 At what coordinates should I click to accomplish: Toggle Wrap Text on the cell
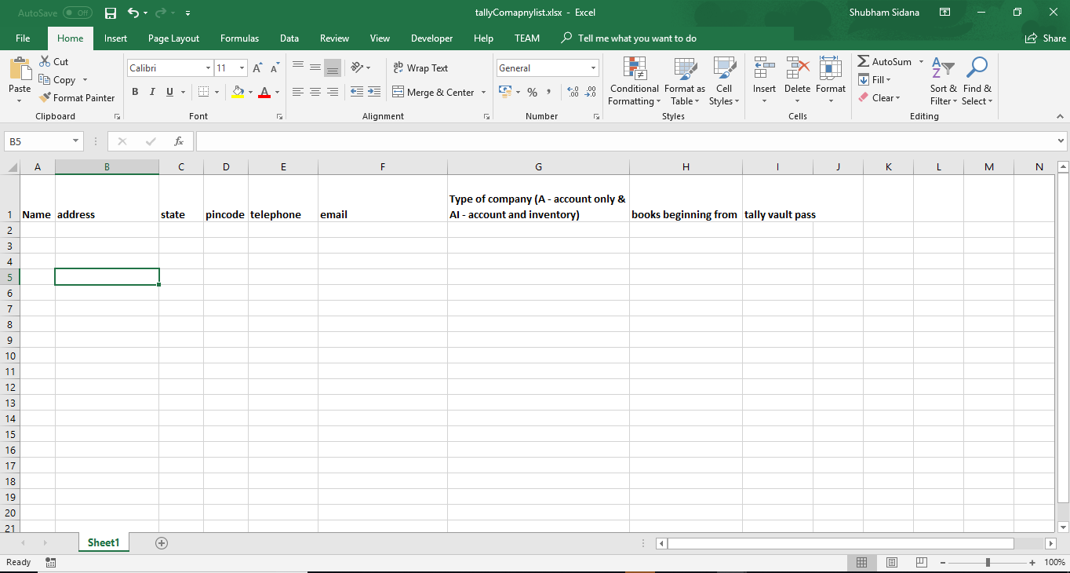pyautogui.click(x=420, y=68)
